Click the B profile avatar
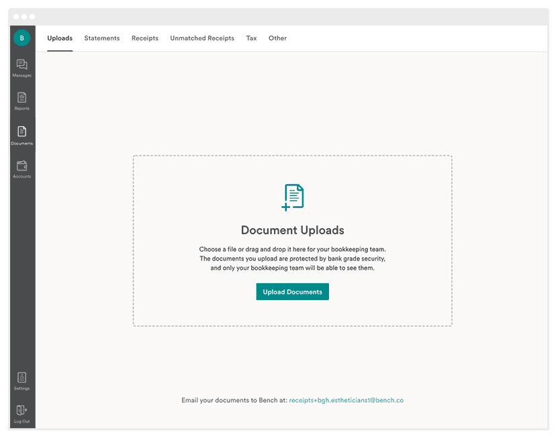The image size is (558, 439). click(x=21, y=38)
